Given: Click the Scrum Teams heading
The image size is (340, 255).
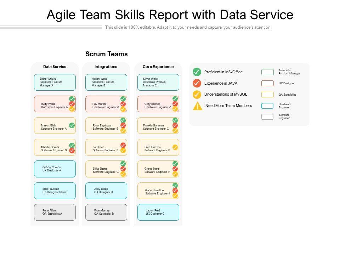Looking at the screenshot, I should point(106,54).
